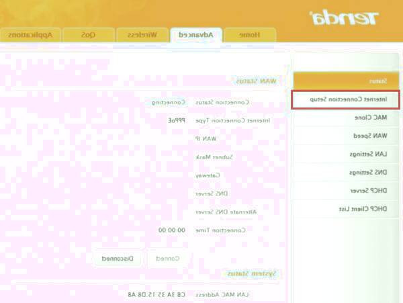Go to the QoS tab

[89, 34]
